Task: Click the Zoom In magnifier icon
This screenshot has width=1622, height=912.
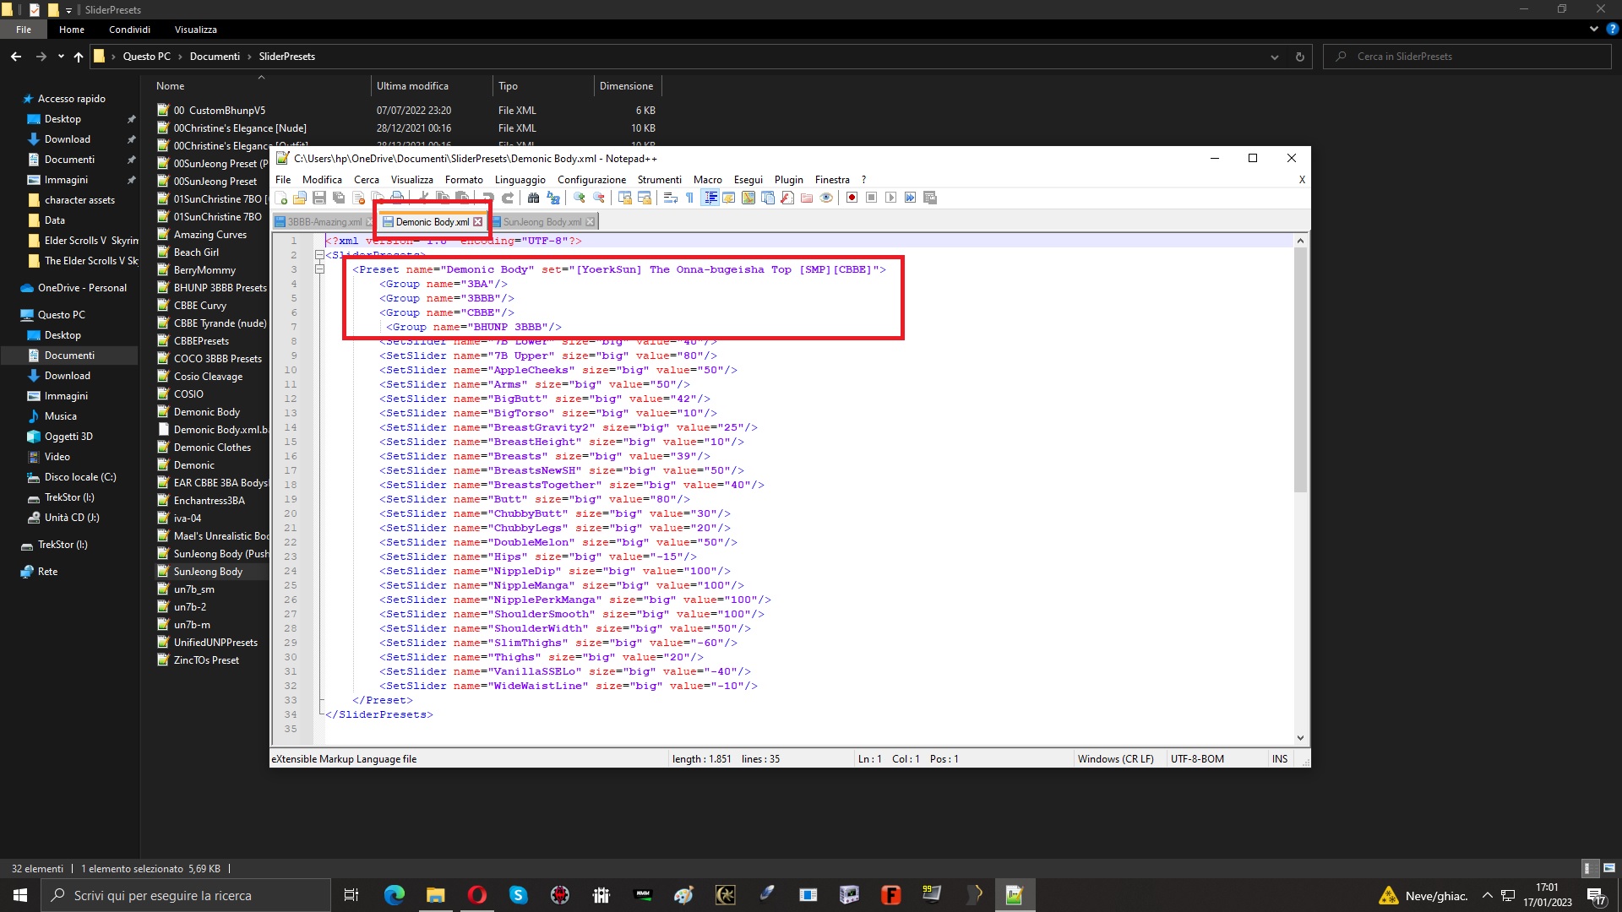Action: (x=580, y=198)
